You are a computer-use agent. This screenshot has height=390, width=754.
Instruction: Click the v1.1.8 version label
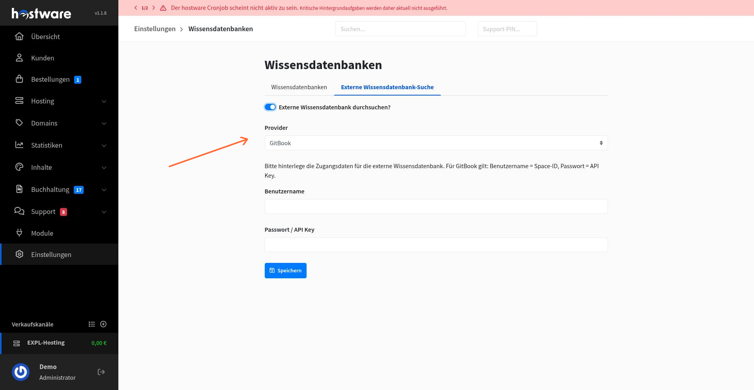click(101, 13)
